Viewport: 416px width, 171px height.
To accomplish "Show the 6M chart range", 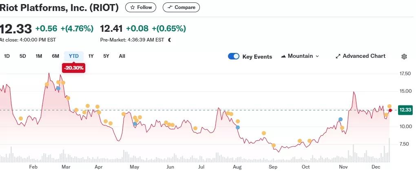I will 55,56.
